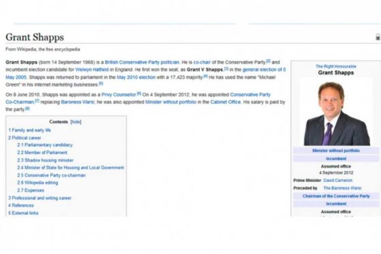Image resolution: width=381 pixels, height=254 pixels.
Task: Hide the Contents box
Action: pyautogui.click(x=75, y=122)
